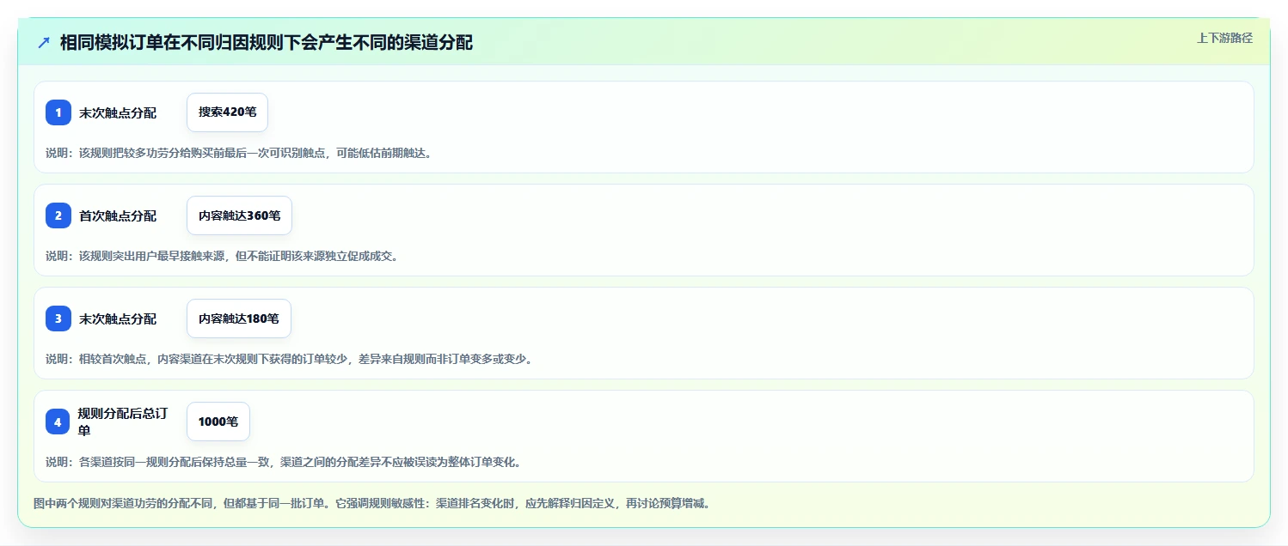Screen dimensions: 1288x546
Task: Click the note starting 相较首次触点
Action: (289, 359)
